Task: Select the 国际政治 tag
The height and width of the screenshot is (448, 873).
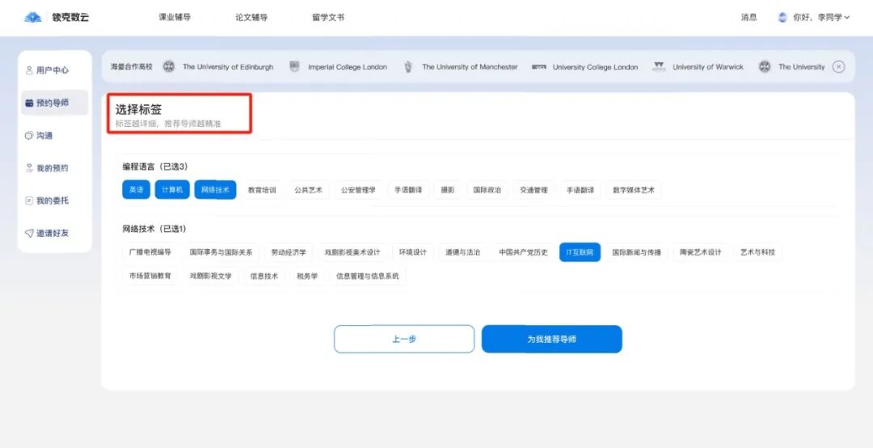Action: [x=487, y=190]
